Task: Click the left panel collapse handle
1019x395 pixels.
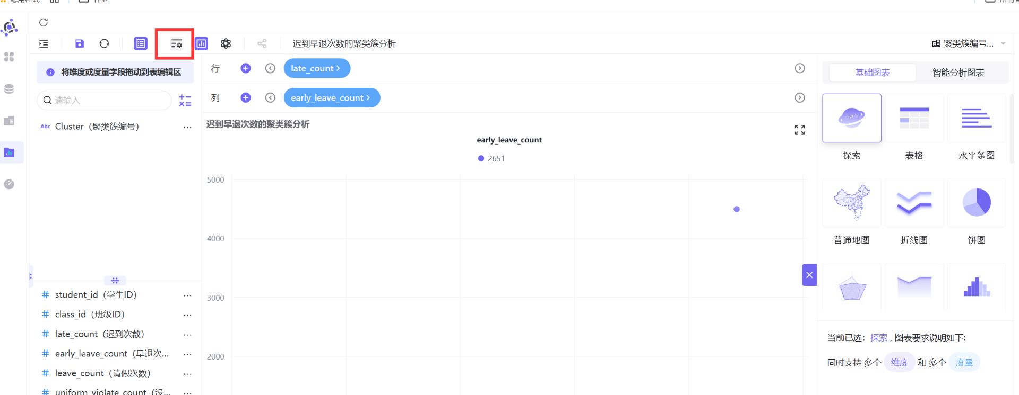Action: (31, 275)
